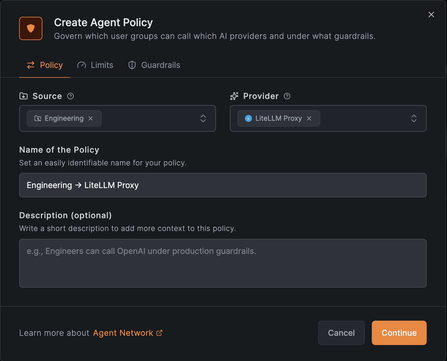Expand the Provider dropdown chevrons
The image size is (447, 361).
coord(414,118)
